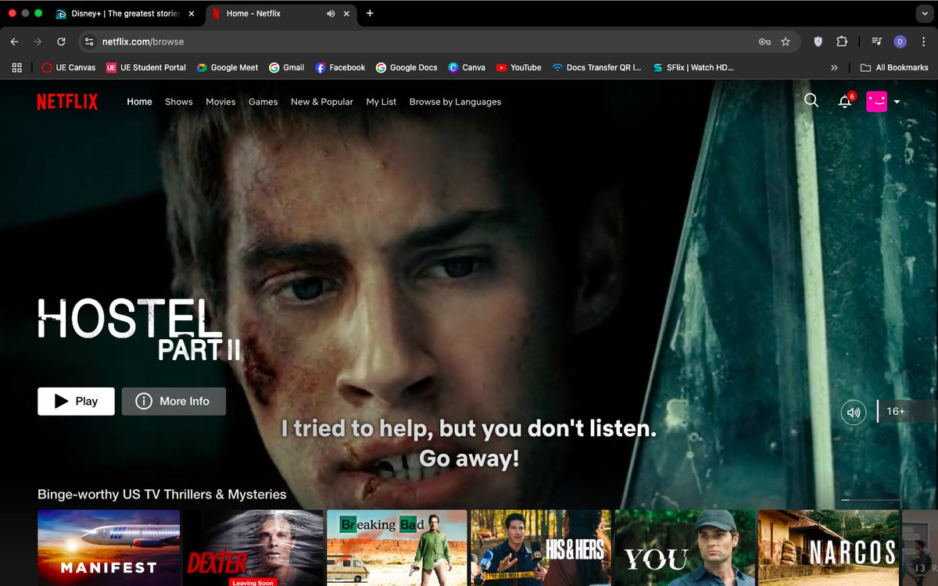Open the Dexter thumbnail
The image size is (938, 586).
click(x=252, y=548)
